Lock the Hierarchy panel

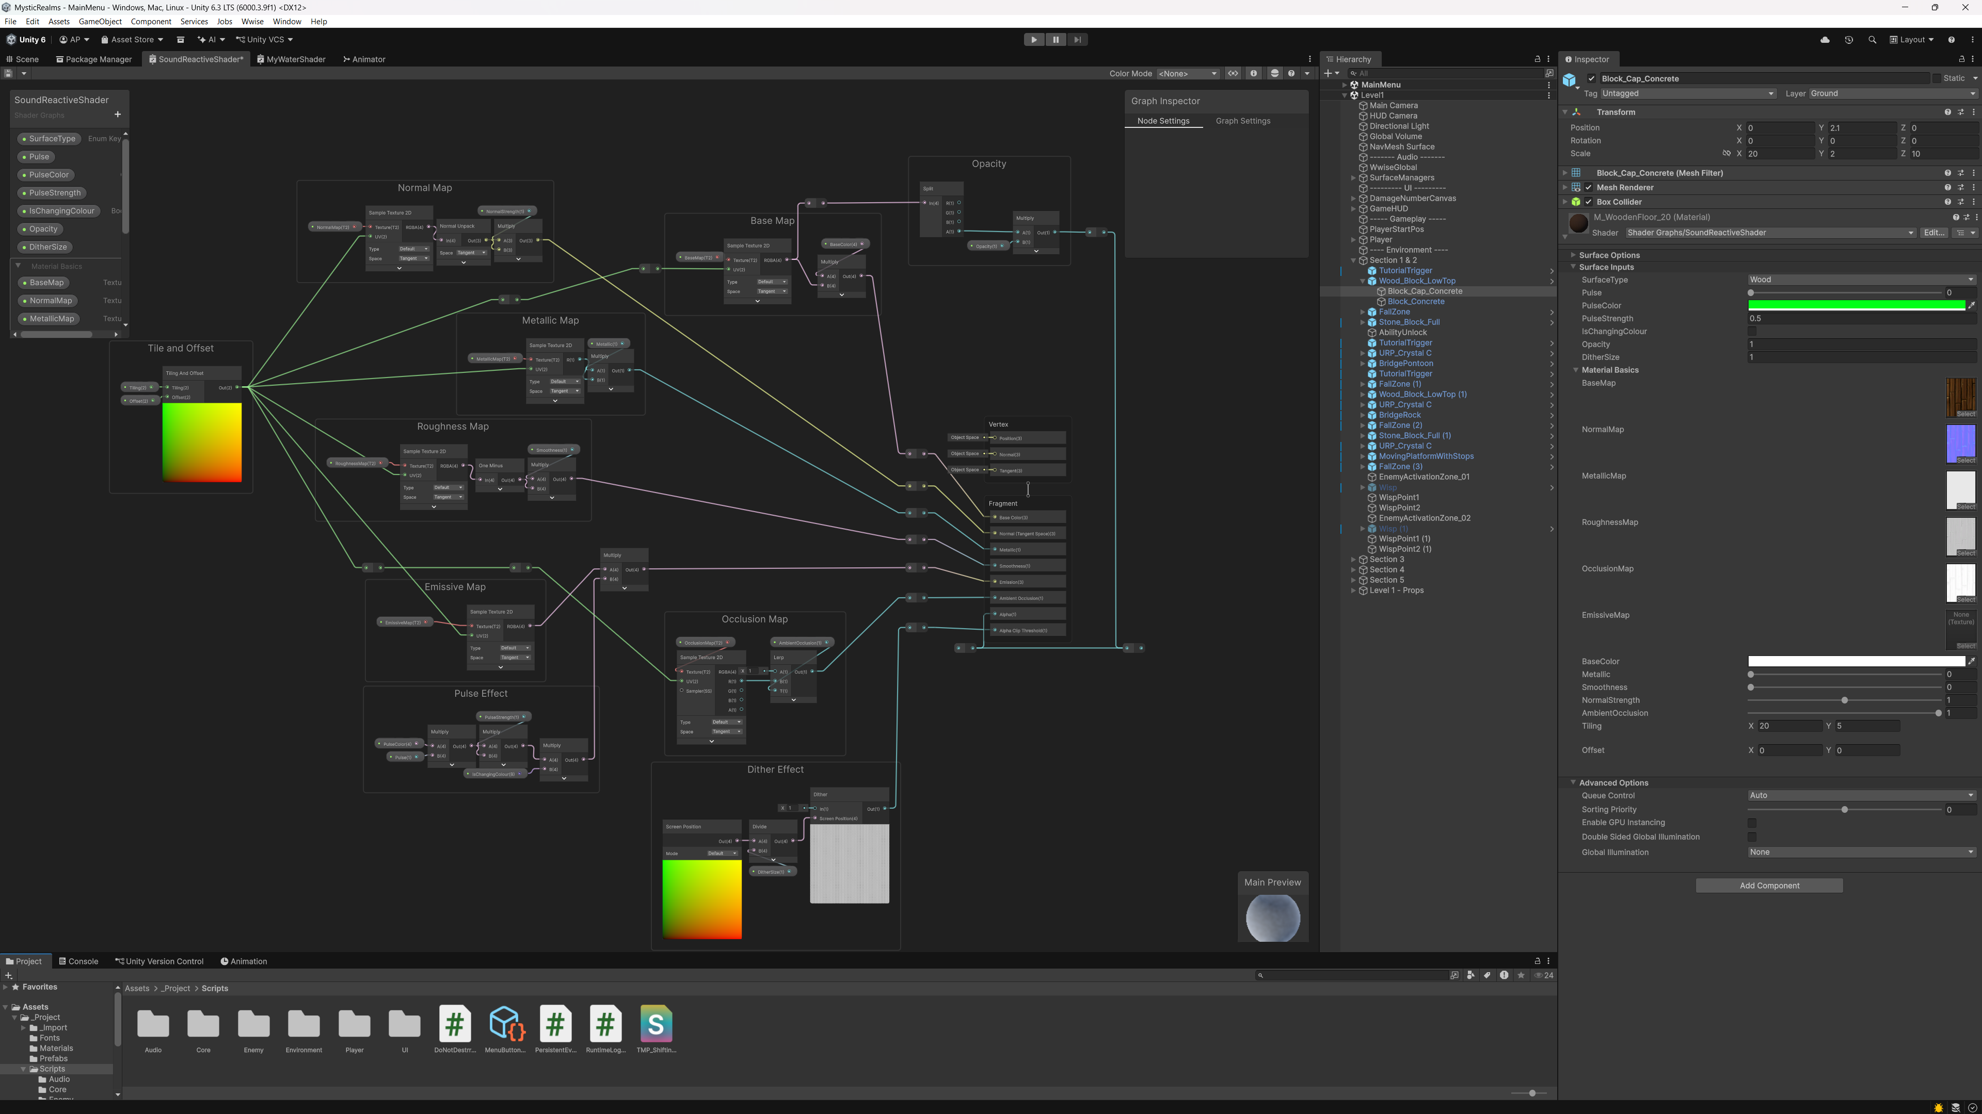tap(1537, 59)
